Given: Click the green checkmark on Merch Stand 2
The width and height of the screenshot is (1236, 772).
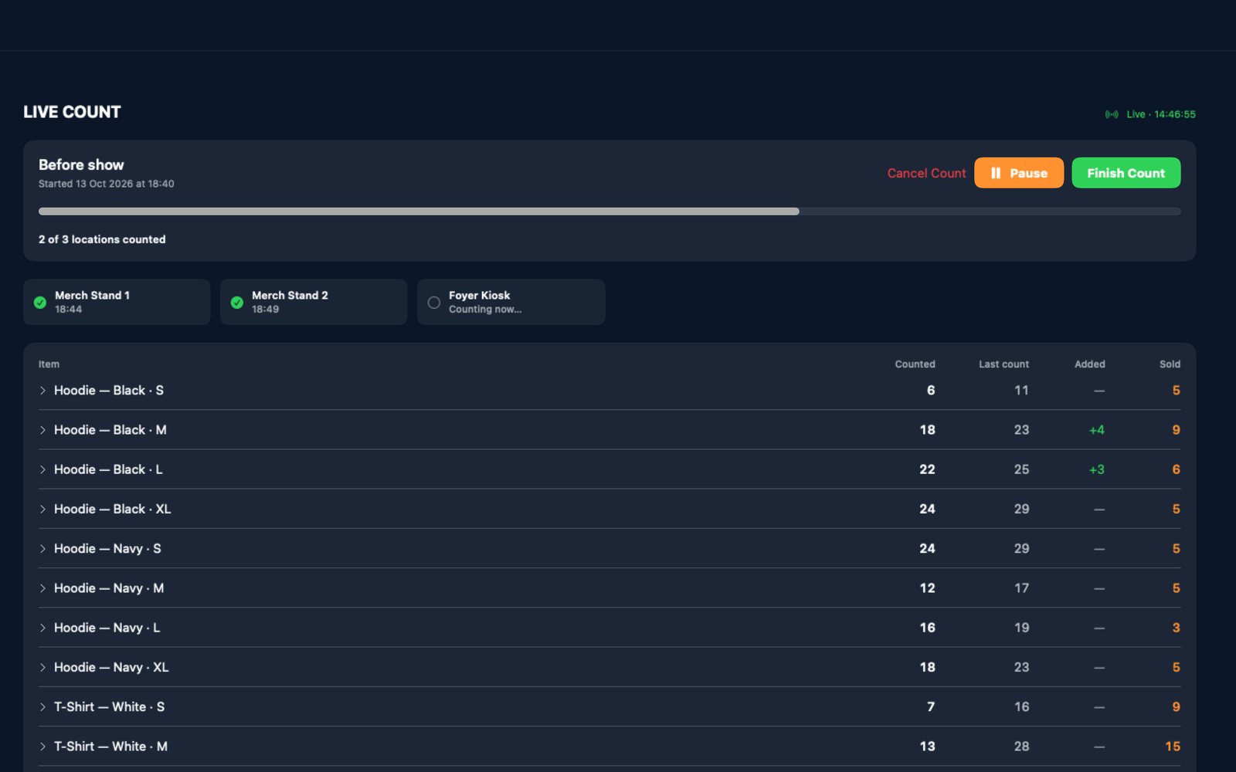Looking at the screenshot, I should click(x=237, y=303).
